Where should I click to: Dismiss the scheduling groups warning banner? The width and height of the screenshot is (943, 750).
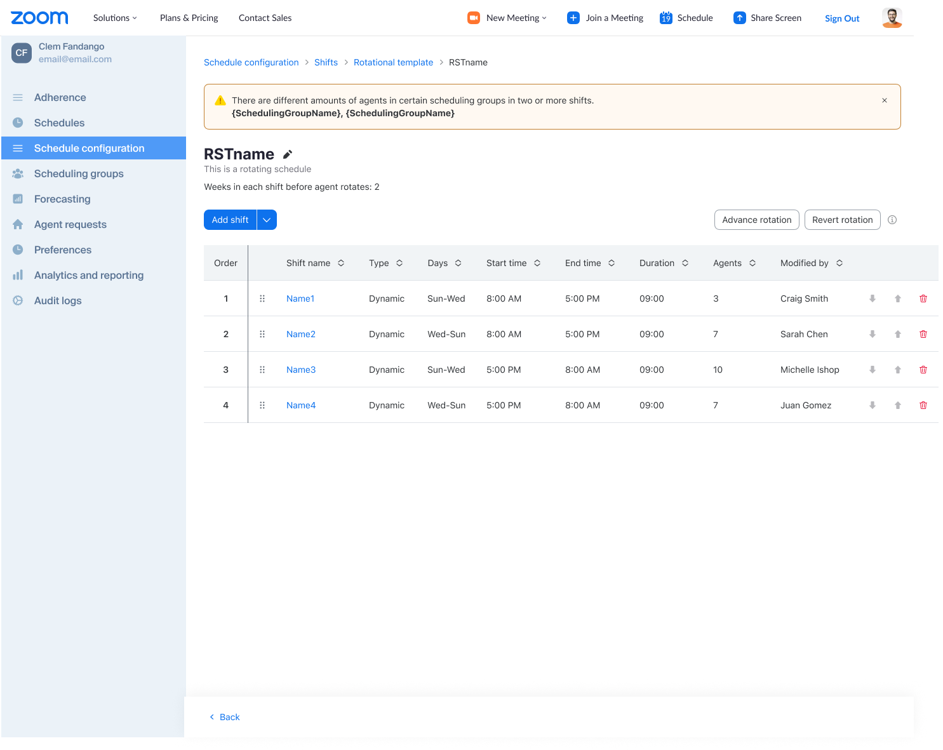coord(885,100)
